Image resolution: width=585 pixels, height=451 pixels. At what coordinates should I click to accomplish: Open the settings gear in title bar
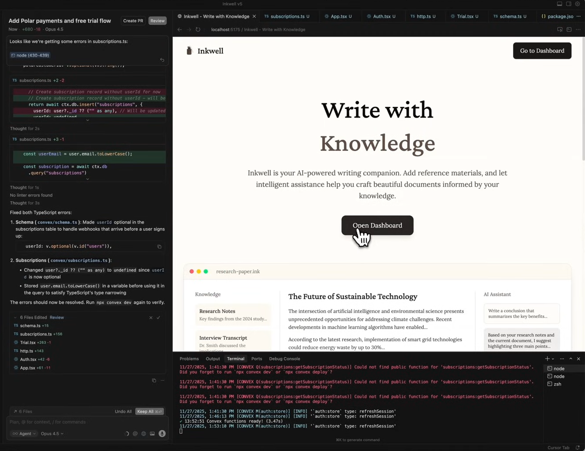click(x=577, y=4)
